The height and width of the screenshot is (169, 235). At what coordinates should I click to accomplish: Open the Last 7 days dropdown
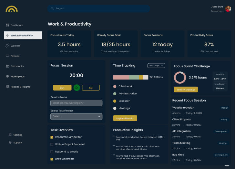[x=156, y=66]
